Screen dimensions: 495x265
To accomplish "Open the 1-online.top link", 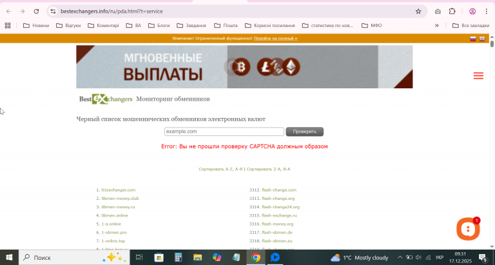I will click(x=113, y=241).
